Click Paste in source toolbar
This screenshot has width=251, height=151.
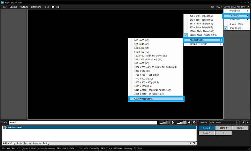pyautogui.click(x=20, y=143)
